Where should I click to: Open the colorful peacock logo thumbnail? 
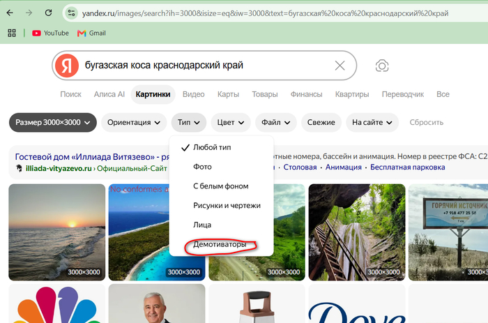(x=57, y=303)
